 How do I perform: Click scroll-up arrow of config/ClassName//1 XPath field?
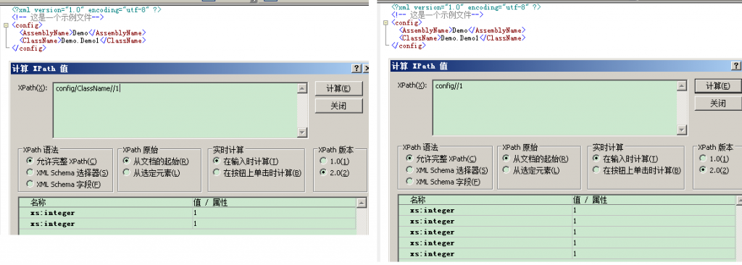click(x=302, y=88)
